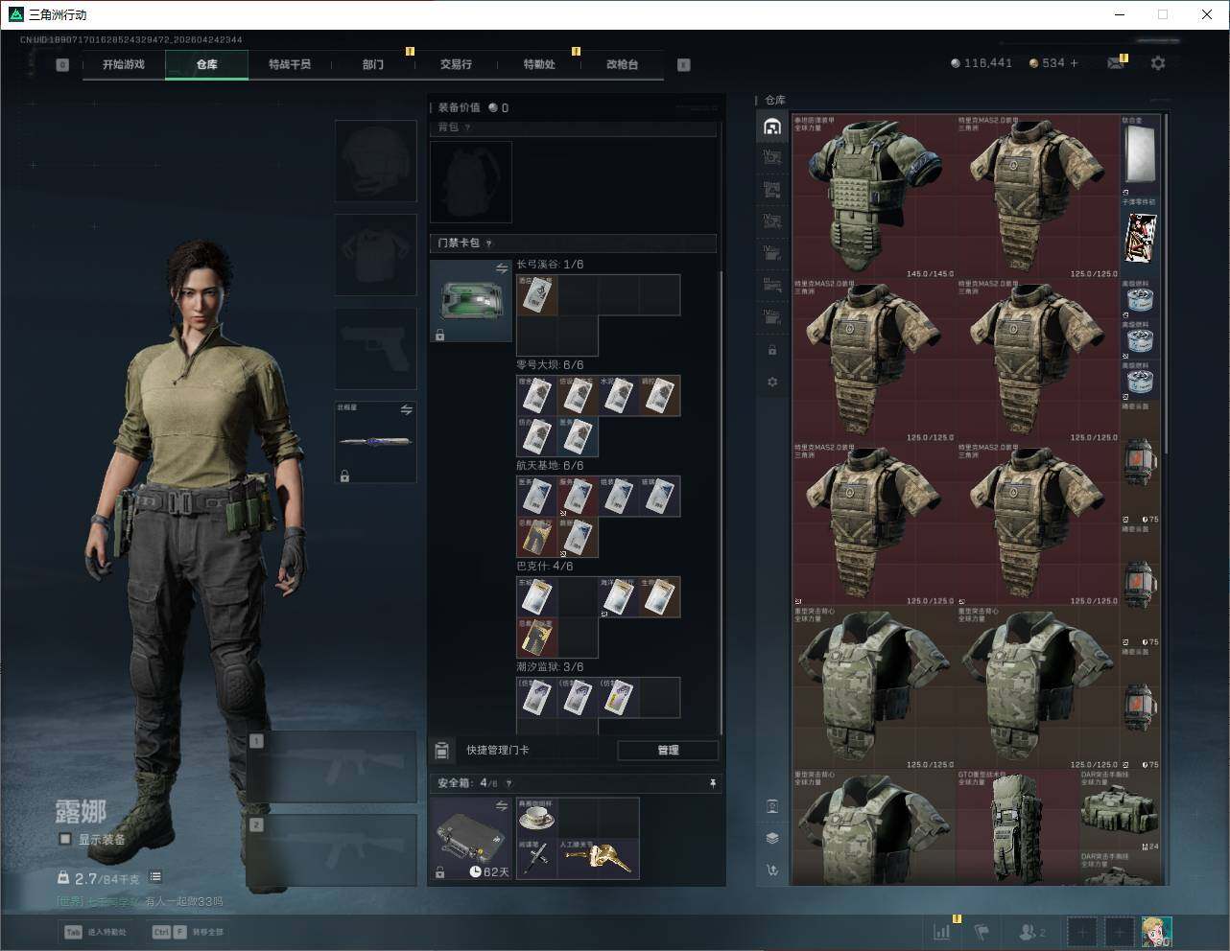The width and height of the screenshot is (1230, 951).
Task: Click the player avatar in bottom right
Action: coord(1156,931)
